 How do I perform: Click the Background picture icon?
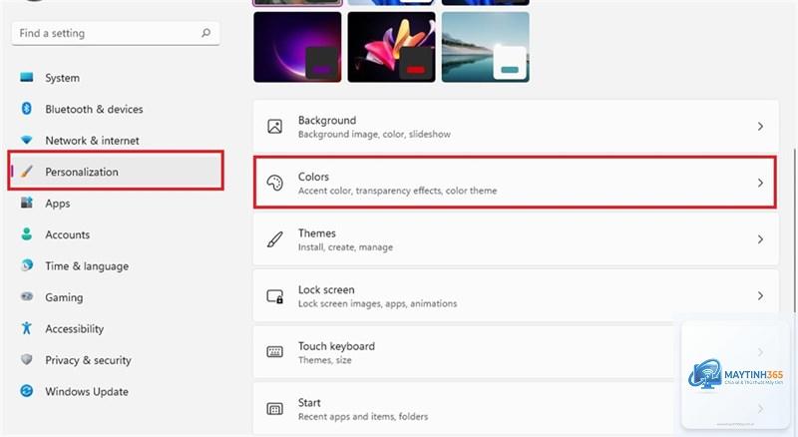point(275,127)
